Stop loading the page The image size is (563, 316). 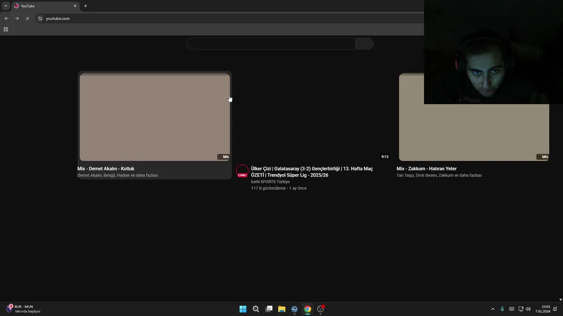(x=27, y=18)
